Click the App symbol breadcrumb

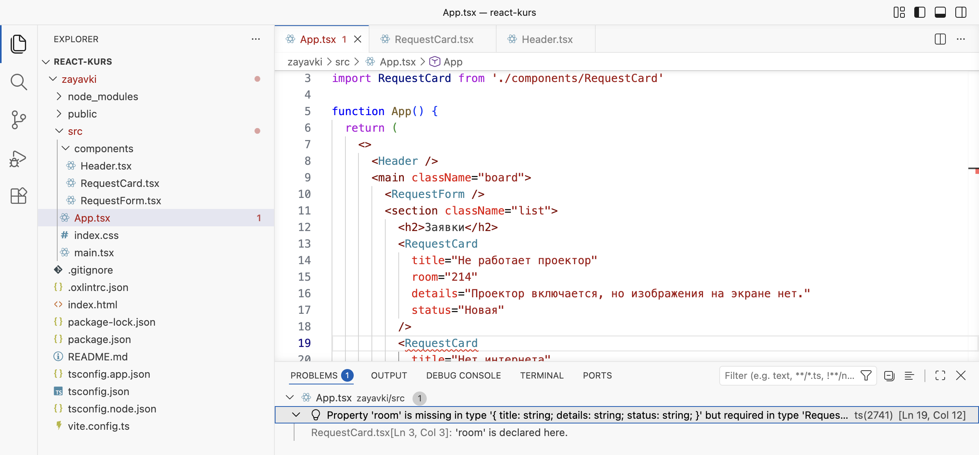tap(446, 62)
